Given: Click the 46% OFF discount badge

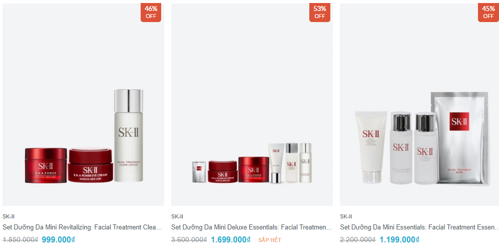Looking at the screenshot, I should coord(151,13).
